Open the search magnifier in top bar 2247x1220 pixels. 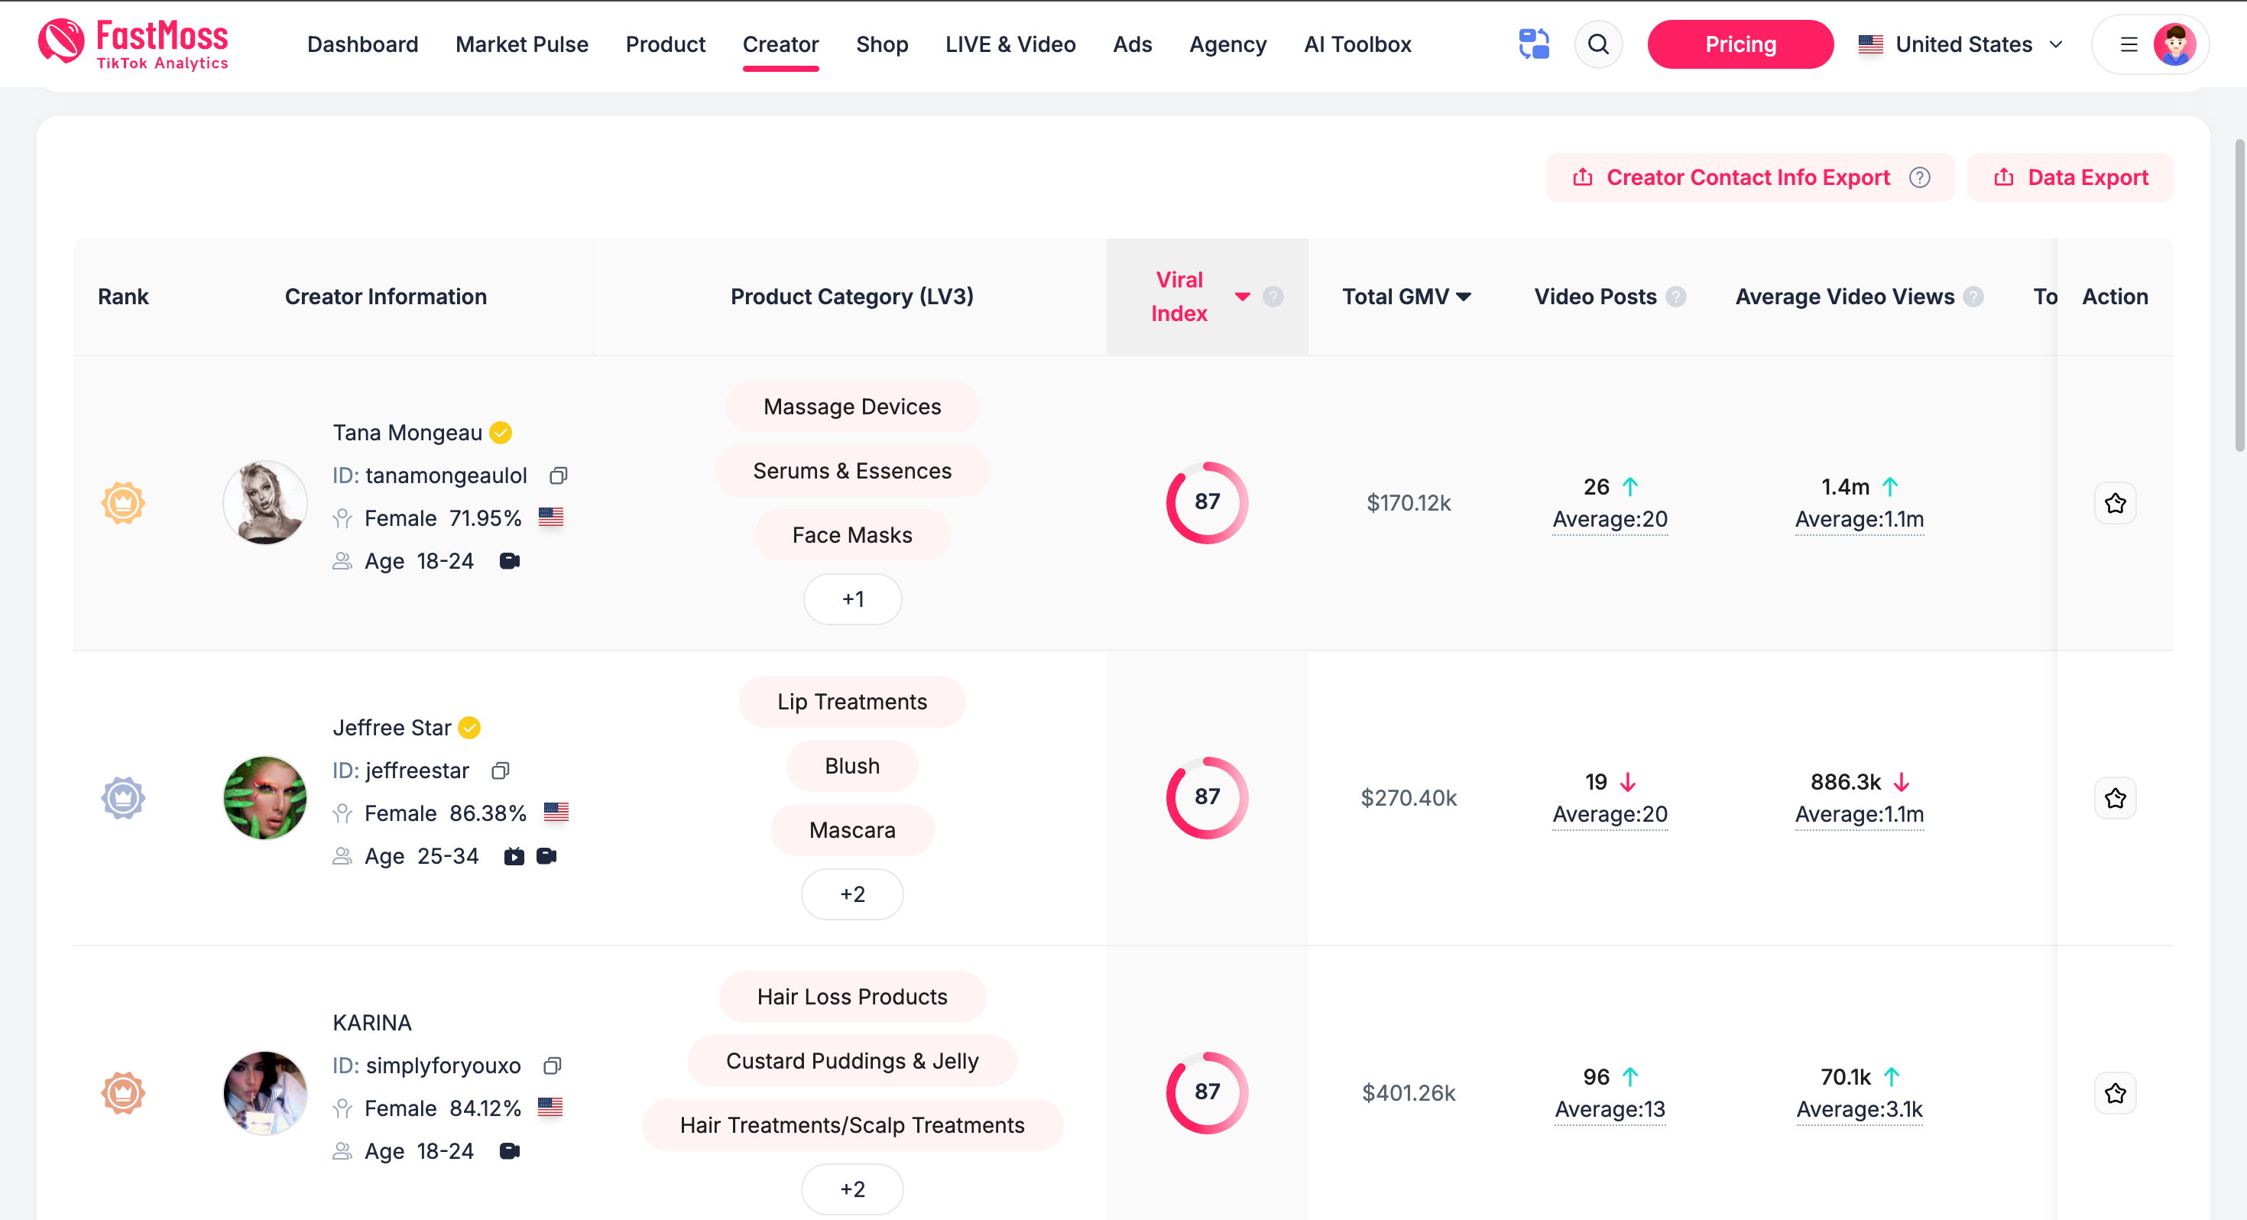pyautogui.click(x=1599, y=44)
